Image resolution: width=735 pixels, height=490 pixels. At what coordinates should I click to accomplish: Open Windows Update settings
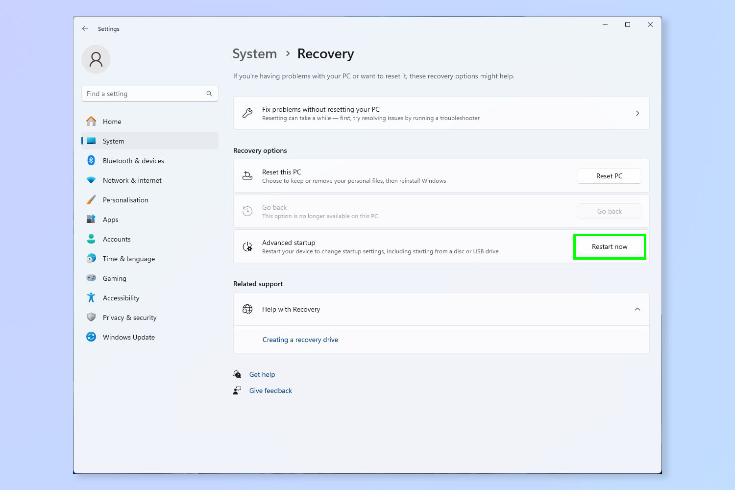[x=150, y=337]
